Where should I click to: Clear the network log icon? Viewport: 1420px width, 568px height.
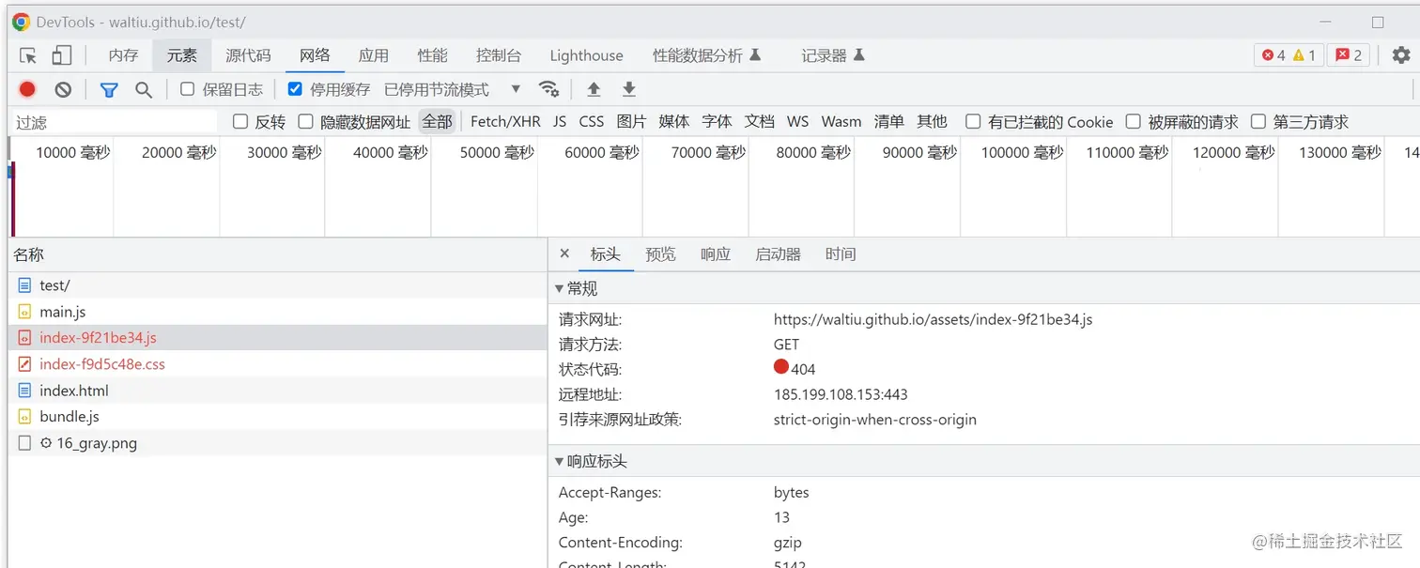pos(63,89)
